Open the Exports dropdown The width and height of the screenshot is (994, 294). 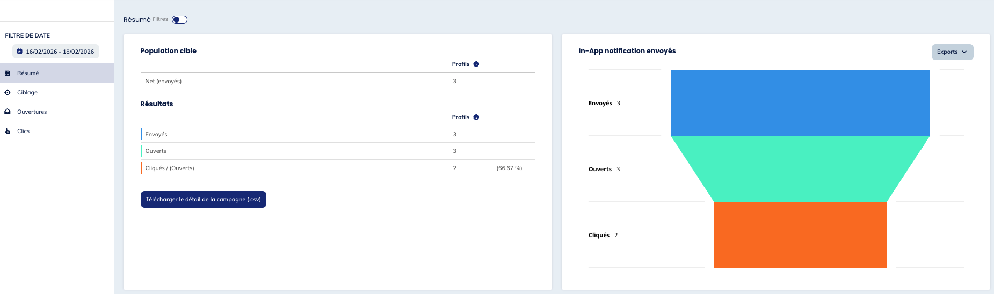pyautogui.click(x=952, y=52)
